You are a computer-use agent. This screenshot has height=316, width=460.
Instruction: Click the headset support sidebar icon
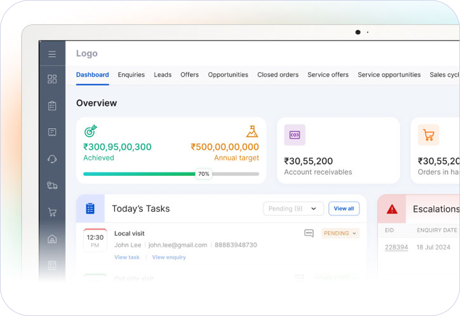click(x=52, y=159)
